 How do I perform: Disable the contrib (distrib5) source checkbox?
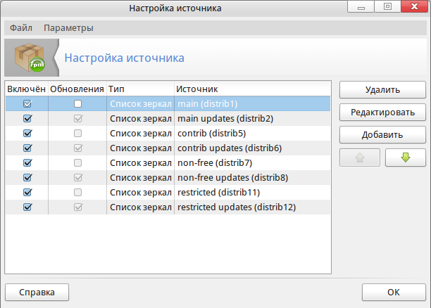(x=28, y=133)
